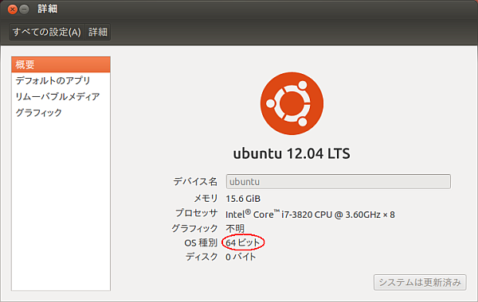Click the デバイス名 input field
478x302 pixels.
click(x=339, y=181)
